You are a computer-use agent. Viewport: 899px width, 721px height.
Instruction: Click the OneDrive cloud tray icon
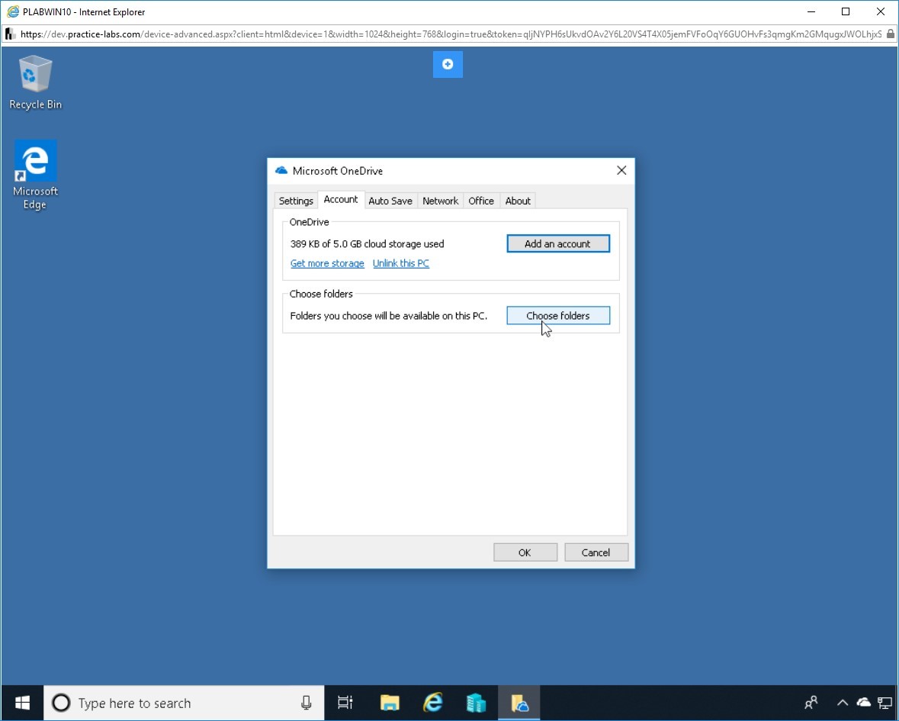click(x=863, y=703)
